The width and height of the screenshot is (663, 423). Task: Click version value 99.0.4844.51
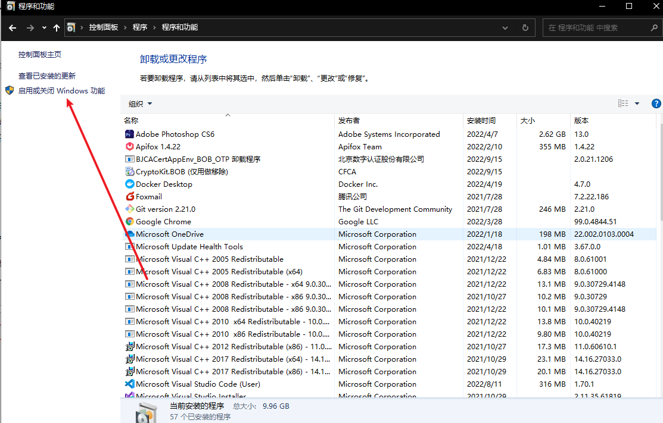[x=595, y=222]
